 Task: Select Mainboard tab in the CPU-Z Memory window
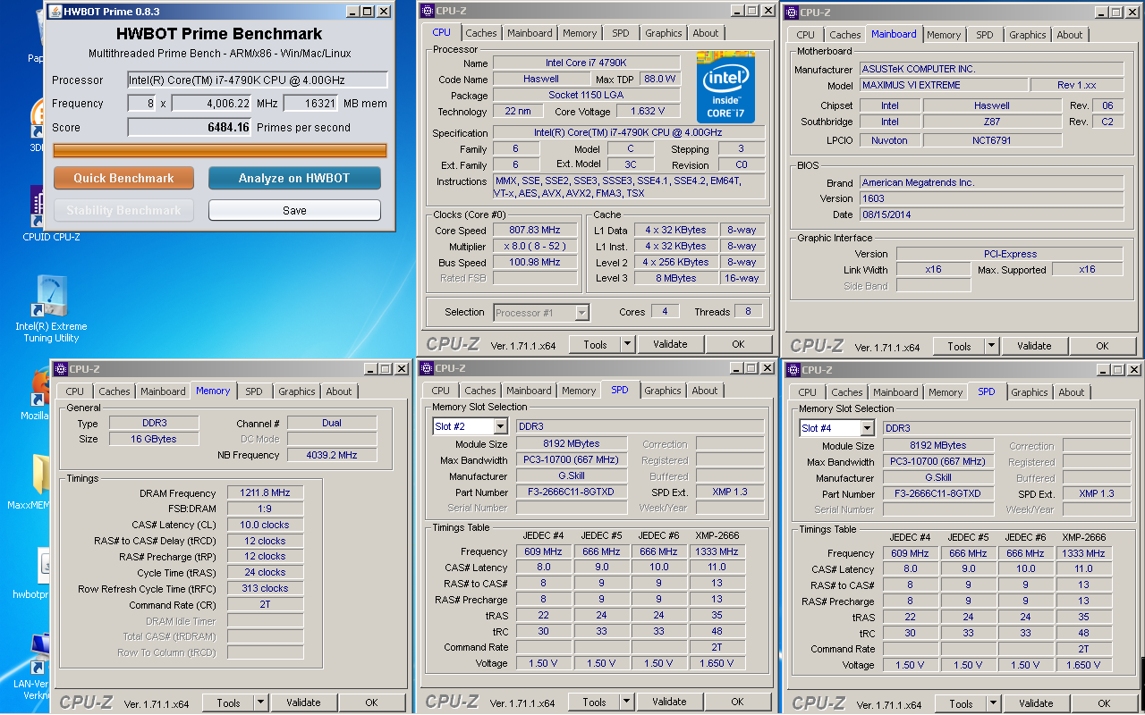(163, 391)
